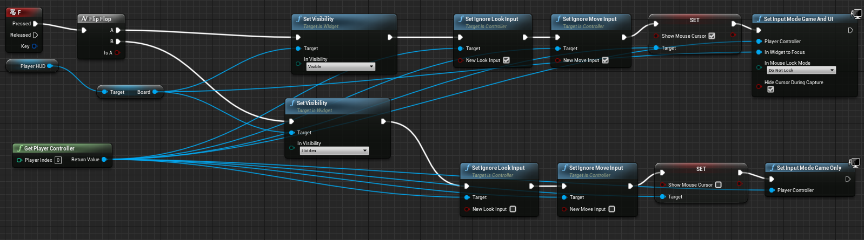Select the Flip Flop node header
This screenshot has width=864, height=240.
pos(100,19)
